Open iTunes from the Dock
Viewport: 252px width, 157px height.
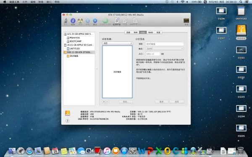[107, 151]
